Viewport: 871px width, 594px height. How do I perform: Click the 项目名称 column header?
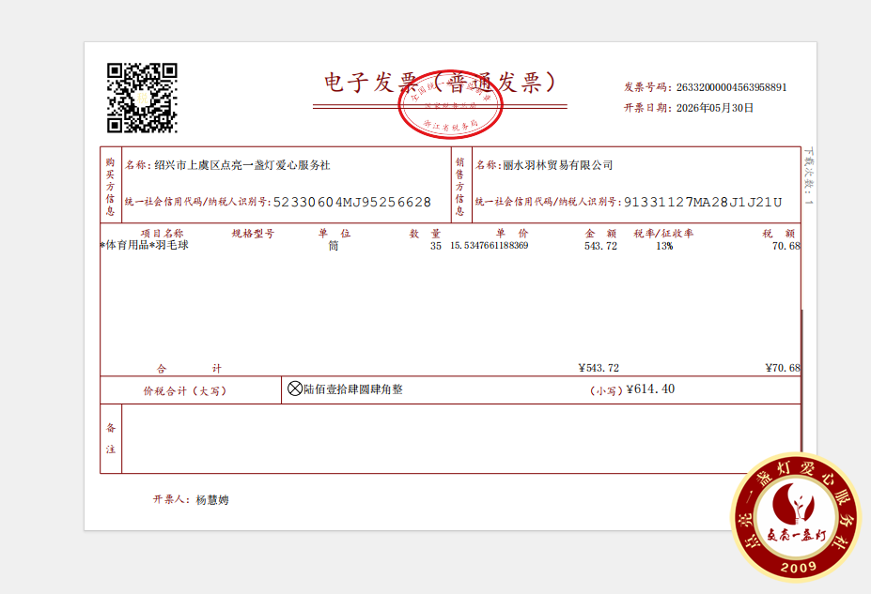[x=162, y=234]
